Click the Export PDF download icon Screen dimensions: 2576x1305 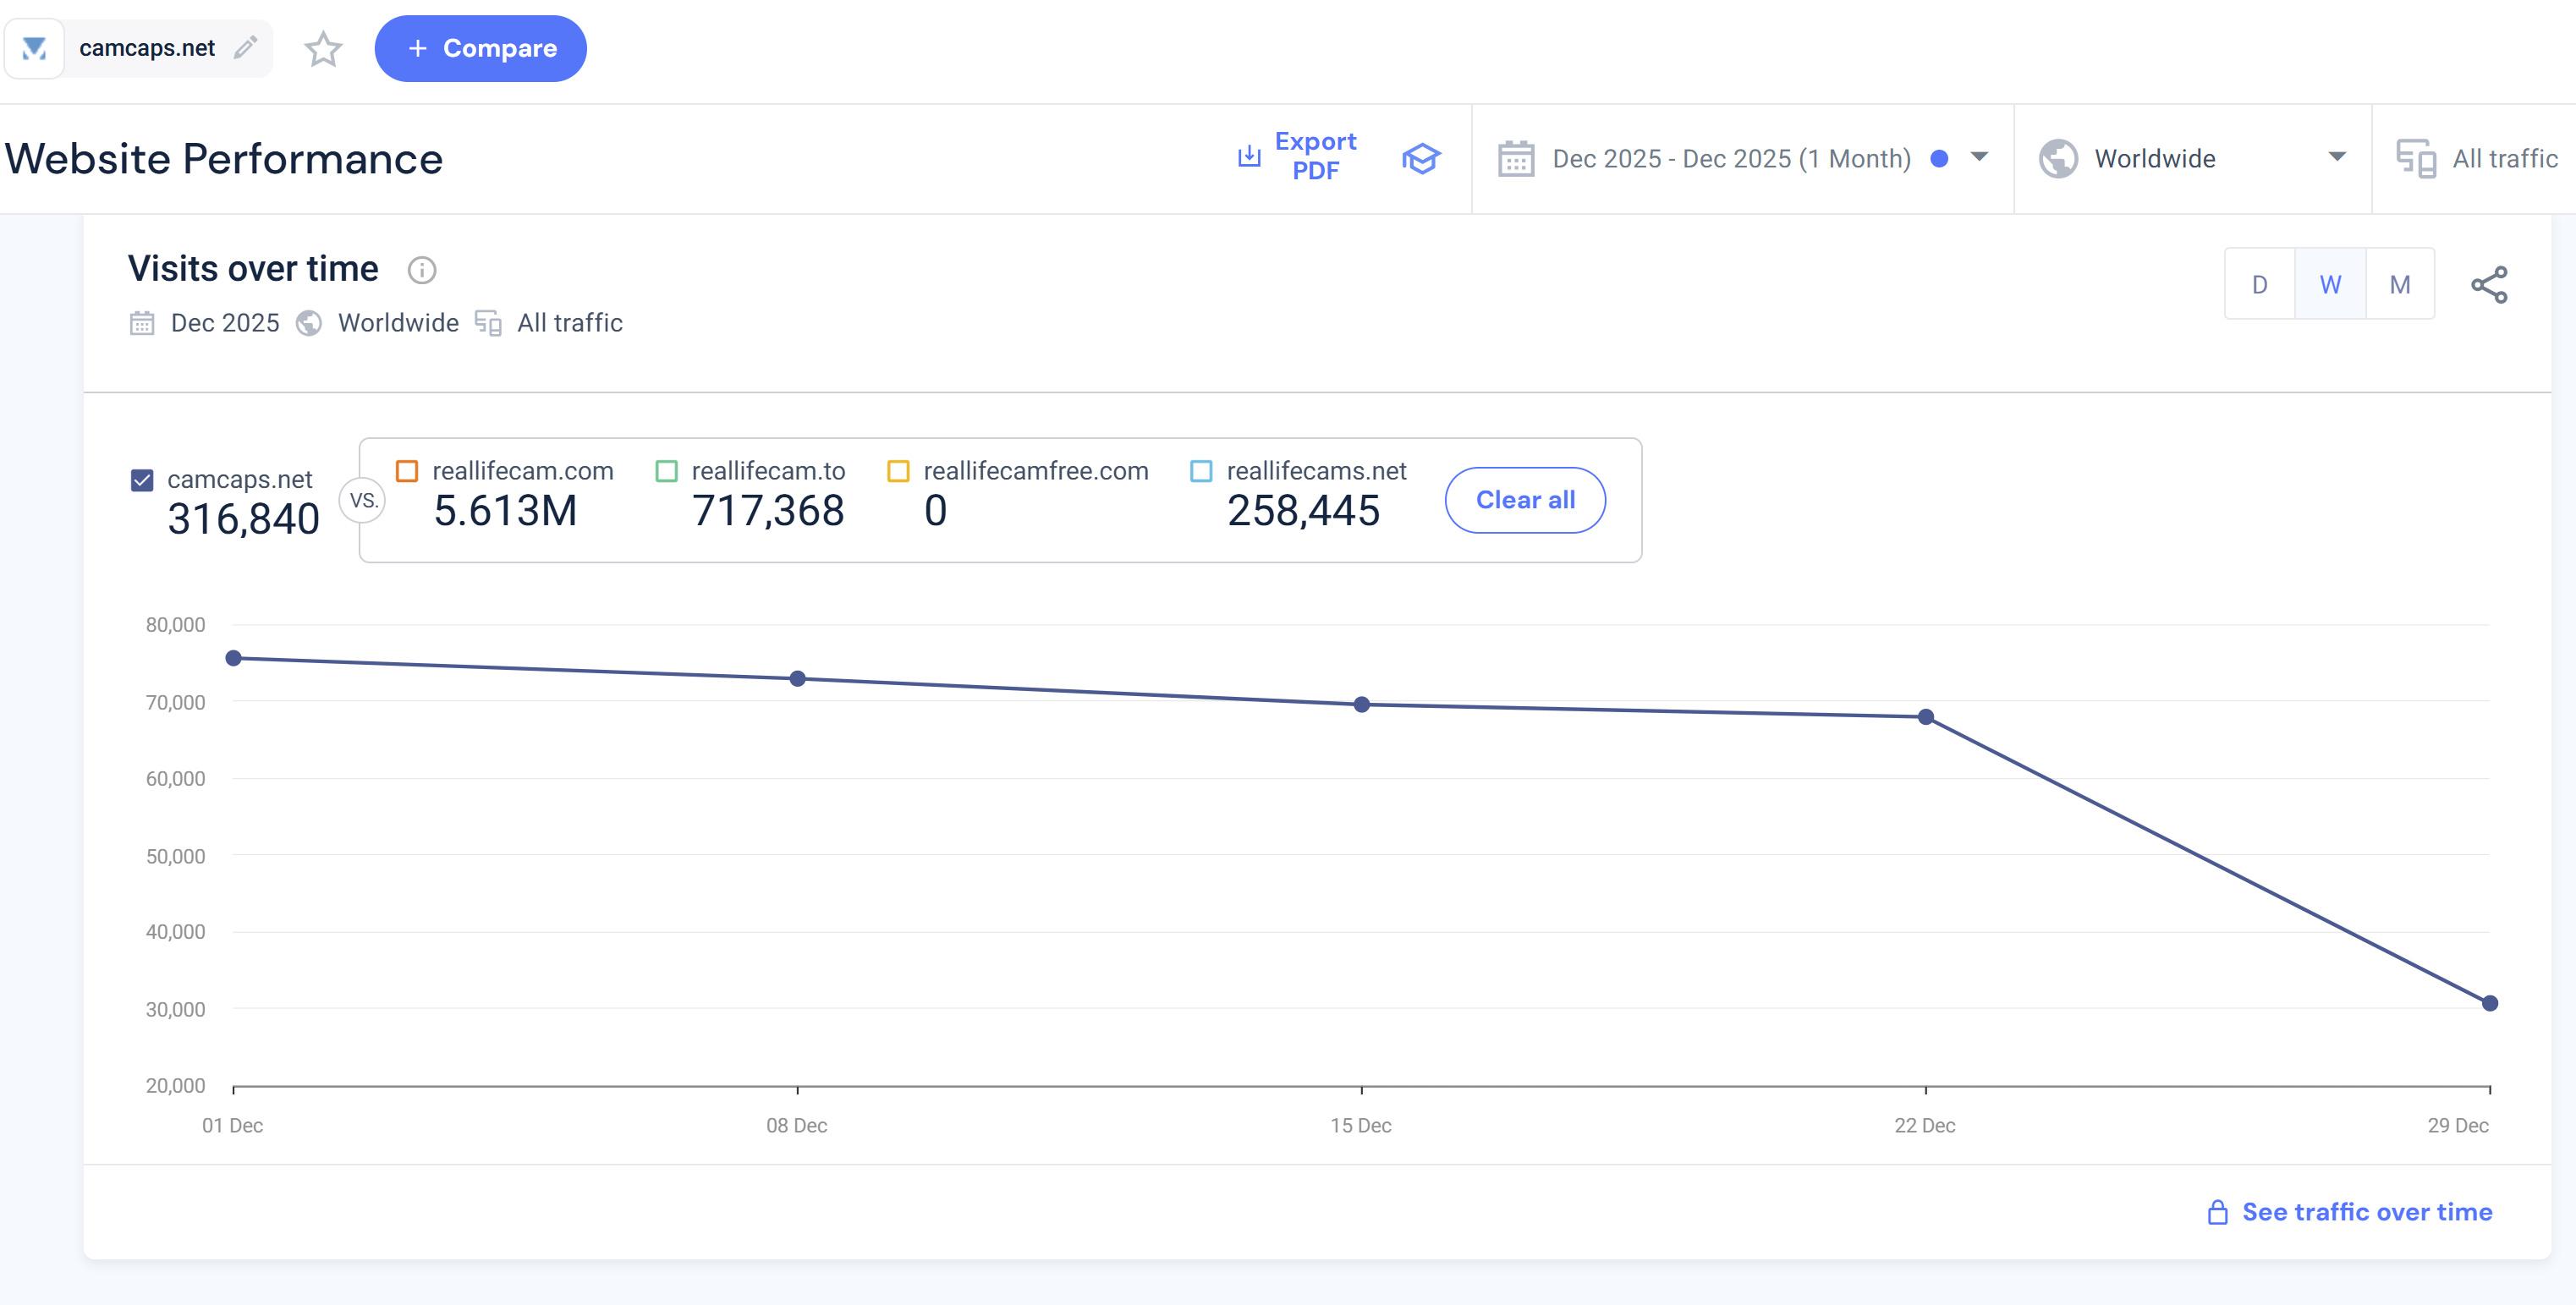click(x=1249, y=156)
